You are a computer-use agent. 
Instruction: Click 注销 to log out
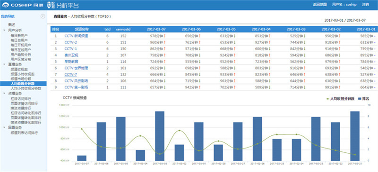(x=365, y=5)
